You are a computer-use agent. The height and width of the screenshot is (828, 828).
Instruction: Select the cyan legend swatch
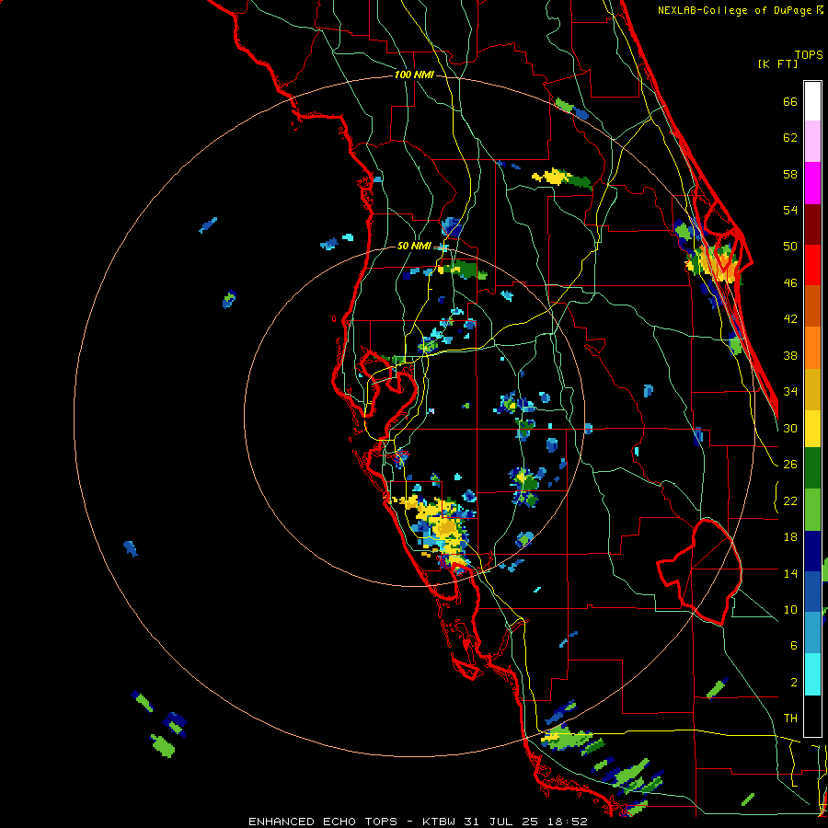click(812, 674)
